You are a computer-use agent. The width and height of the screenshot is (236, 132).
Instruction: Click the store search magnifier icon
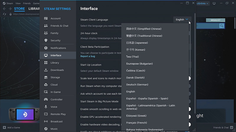pyautogui.click(x=222, y=26)
